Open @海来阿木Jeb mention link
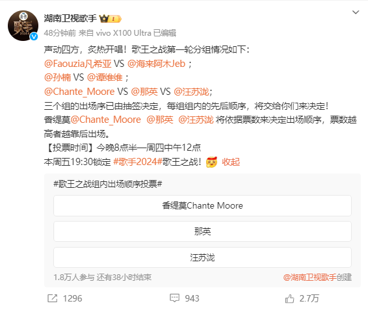 pos(156,64)
